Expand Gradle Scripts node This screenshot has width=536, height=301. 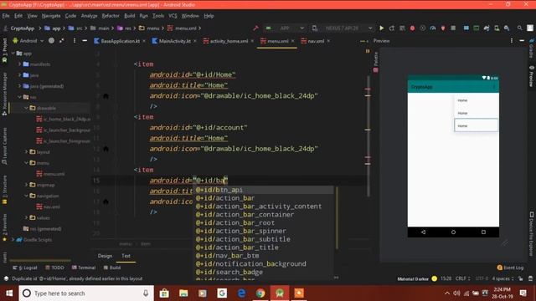click(x=13, y=240)
